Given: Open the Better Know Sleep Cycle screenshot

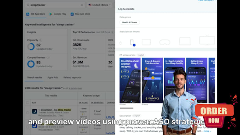Looking at the screenshot, I should pyautogui.click(x=197, y=80).
